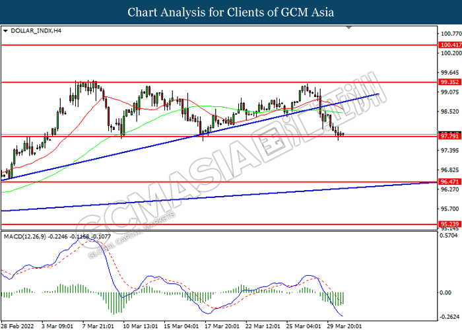Click the 97.791 support price label
This screenshot has width=462, height=330.
(450, 136)
